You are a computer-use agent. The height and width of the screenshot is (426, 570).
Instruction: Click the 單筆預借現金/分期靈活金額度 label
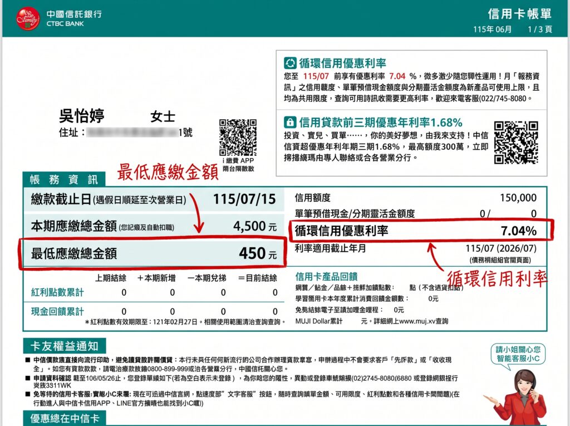coord(355,213)
